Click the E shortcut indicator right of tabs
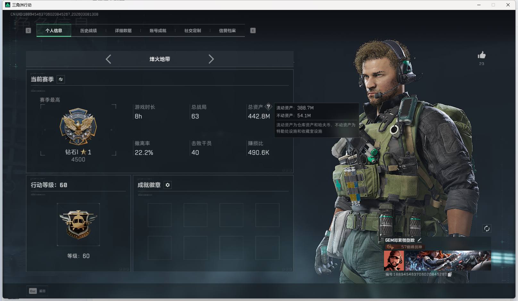This screenshot has width=518, height=301. [x=253, y=30]
